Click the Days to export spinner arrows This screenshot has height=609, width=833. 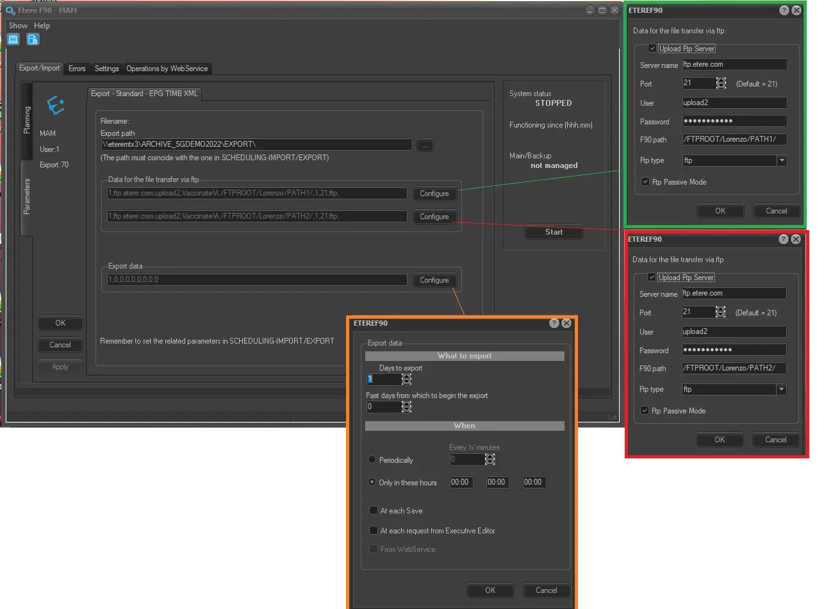point(406,380)
